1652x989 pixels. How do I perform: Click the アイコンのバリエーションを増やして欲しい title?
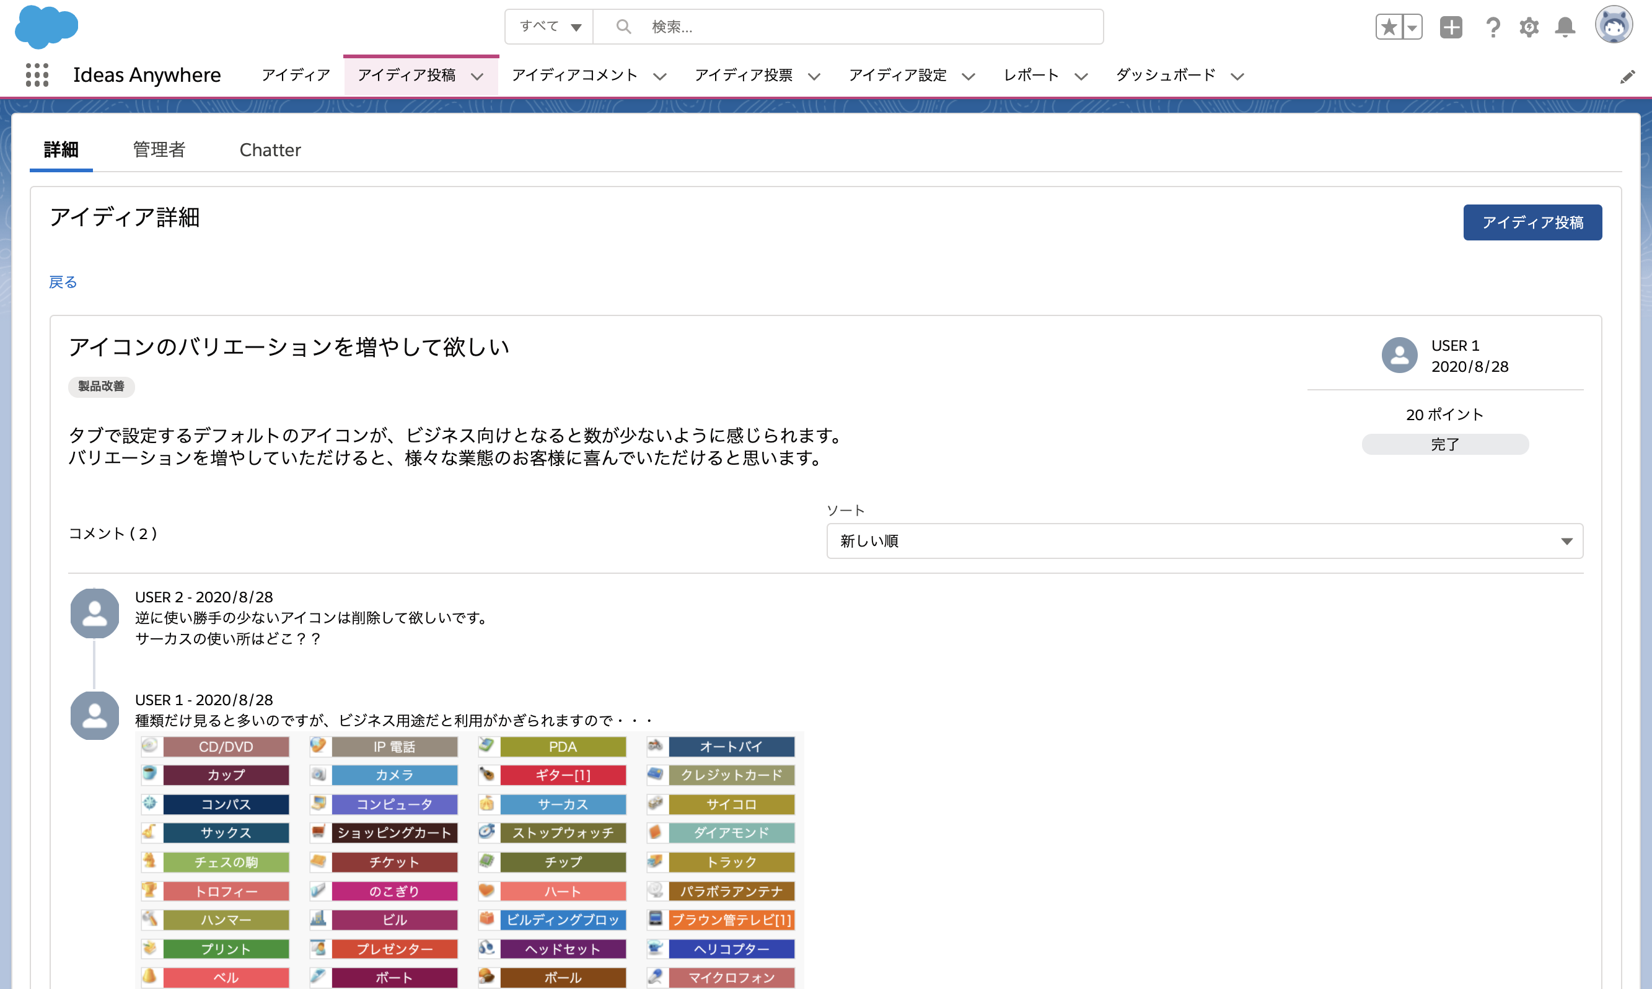tap(289, 347)
